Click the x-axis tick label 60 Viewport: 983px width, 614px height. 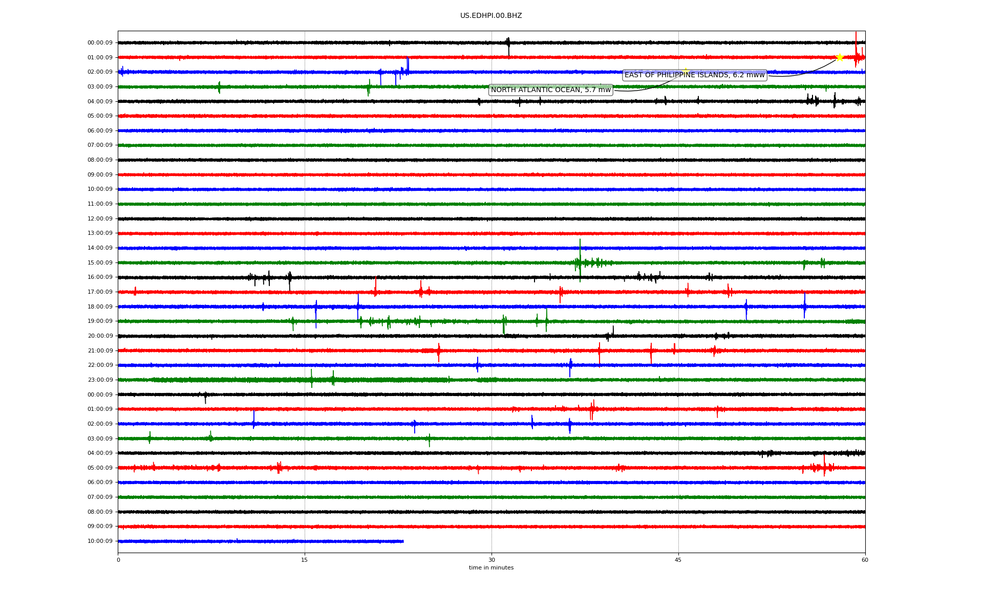pos(865,560)
